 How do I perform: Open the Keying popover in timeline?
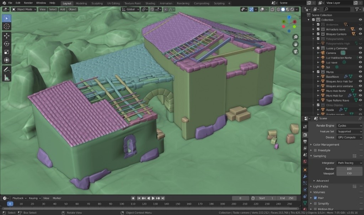tap(34, 198)
